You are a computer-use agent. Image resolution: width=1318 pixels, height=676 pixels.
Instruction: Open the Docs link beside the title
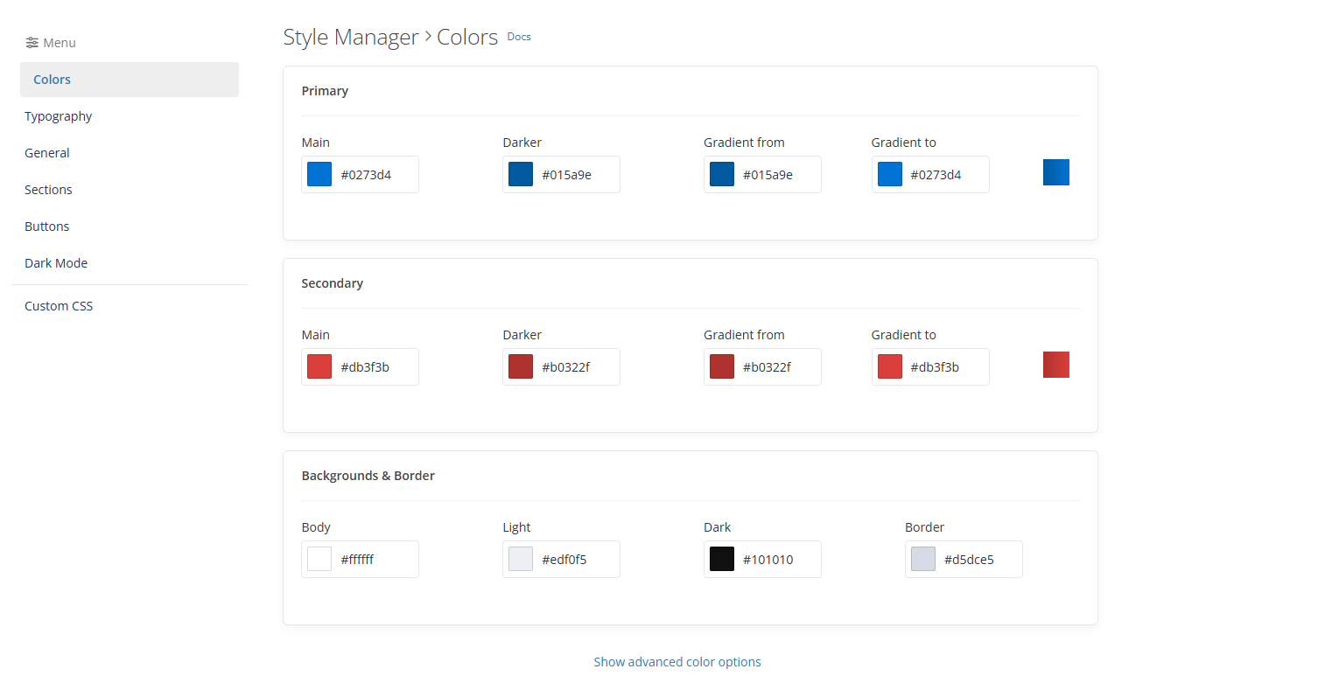[519, 37]
